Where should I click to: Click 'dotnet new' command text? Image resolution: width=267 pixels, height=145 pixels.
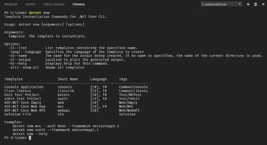(39, 13)
